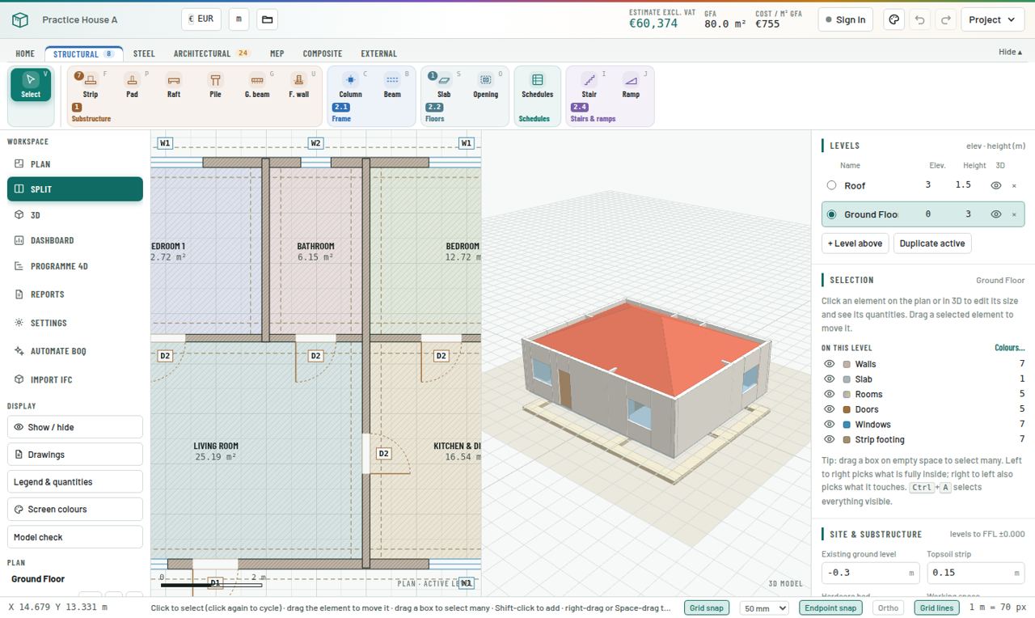Viewport: 1035px width, 618px height.
Task: Activate the Ramp tool
Action: [631, 85]
